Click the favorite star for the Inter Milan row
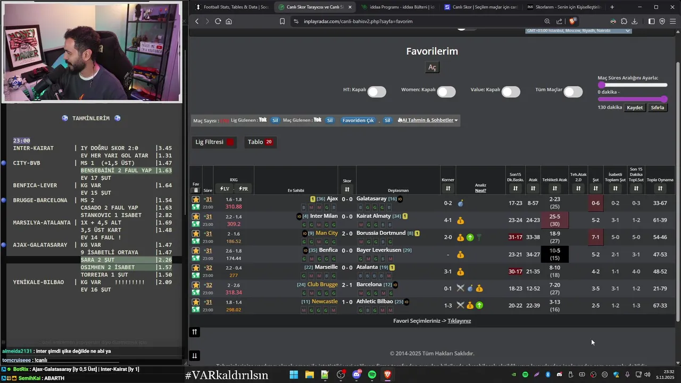This screenshot has height=383, width=681. point(196,217)
